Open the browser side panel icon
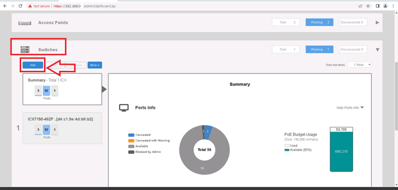The height and width of the screenshot is (190, 398). pos(377,6)
